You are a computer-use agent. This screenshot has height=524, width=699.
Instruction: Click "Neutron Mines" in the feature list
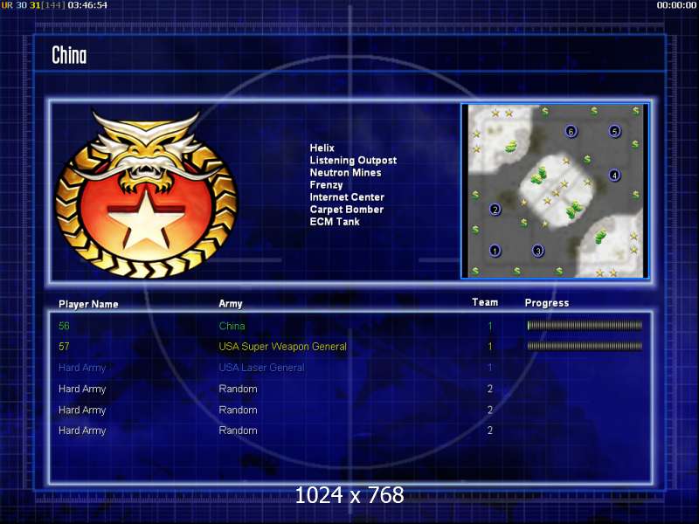345,172
